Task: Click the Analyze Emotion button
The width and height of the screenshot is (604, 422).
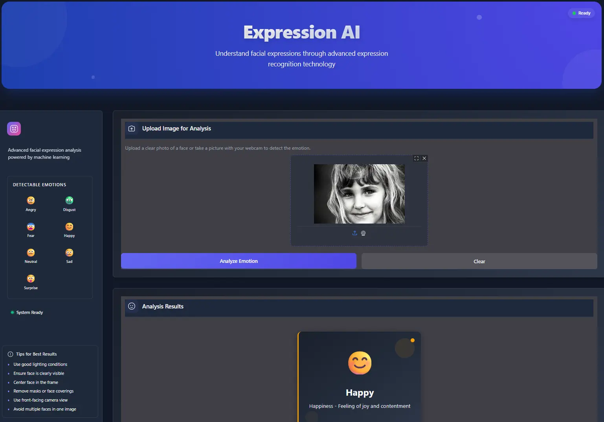Action: click(239, 261)
